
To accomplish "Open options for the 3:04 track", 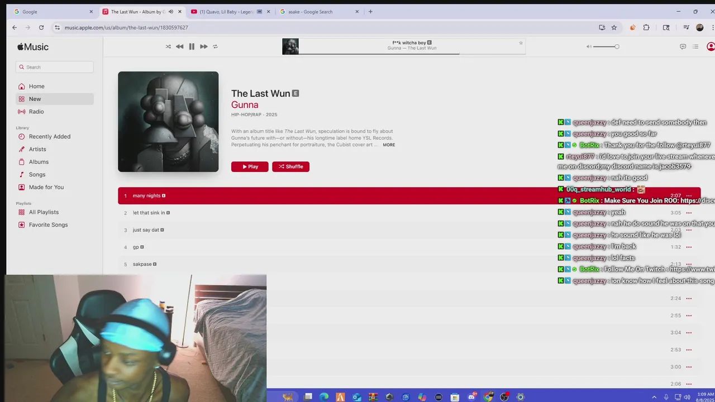I will 689,333.
